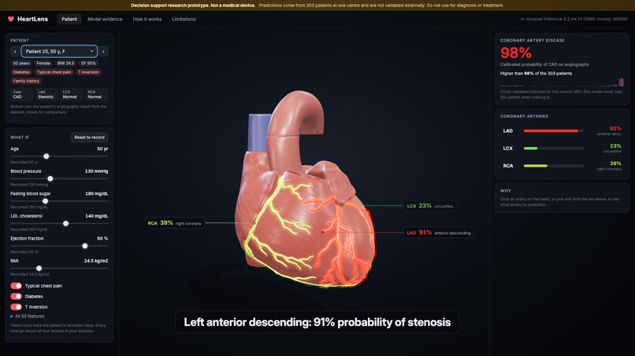Click the EF 50% tag
Image resolution: width=635 pixels, height=356 pixels.
coord(88,63)
